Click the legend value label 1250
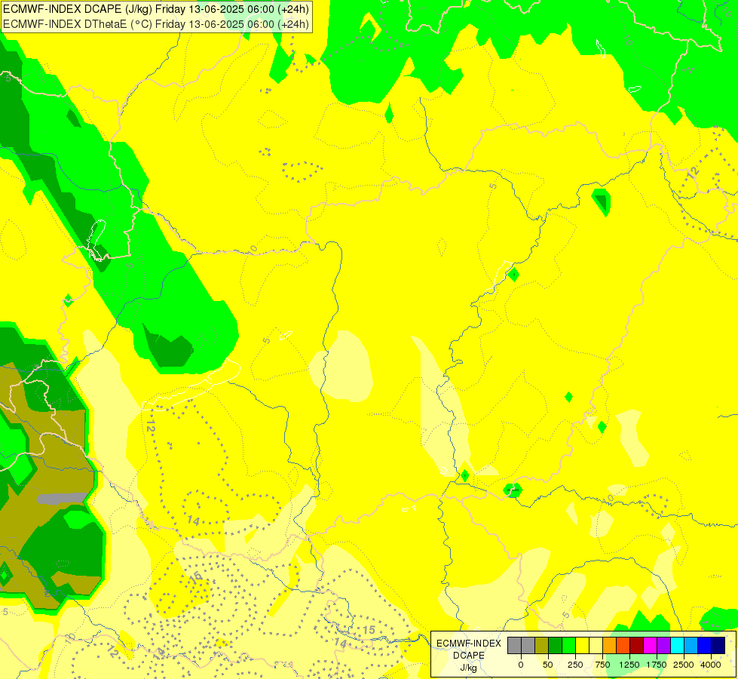Screen dimensions: 738x679 click(629, 665)
